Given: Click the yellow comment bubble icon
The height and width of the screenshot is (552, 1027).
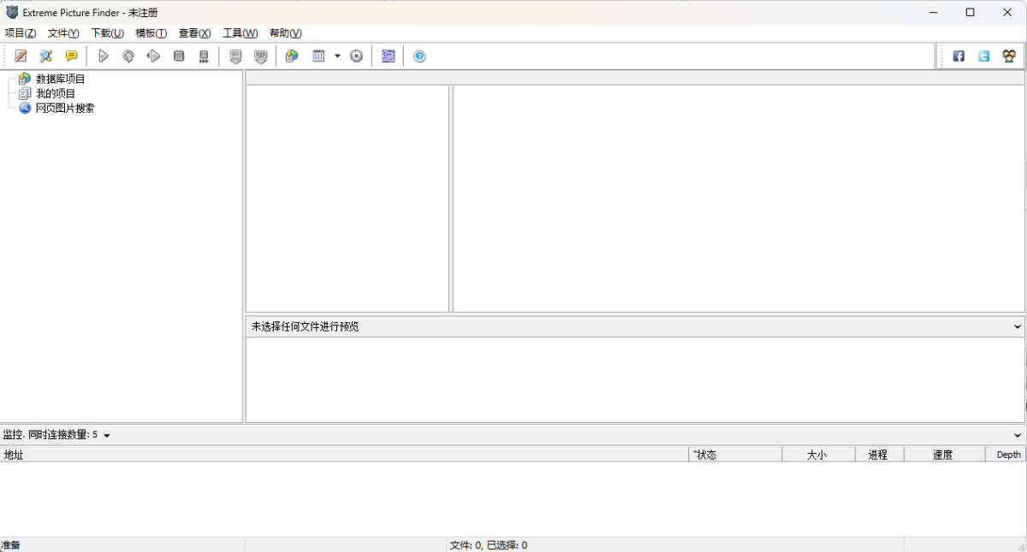Looking at the screenshot, I should 72,56.
